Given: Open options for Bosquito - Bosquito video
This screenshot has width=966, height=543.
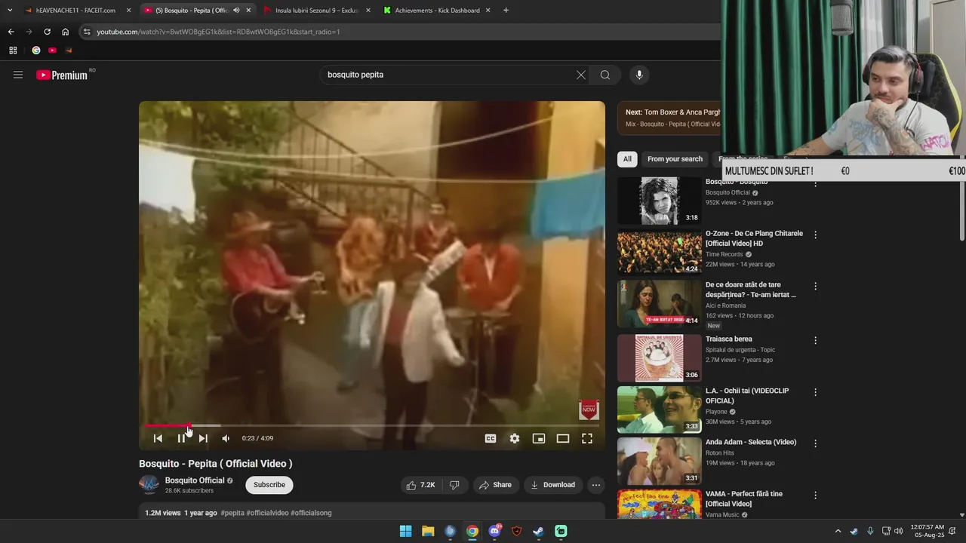Looking at the screenshot, I should 815,183.
